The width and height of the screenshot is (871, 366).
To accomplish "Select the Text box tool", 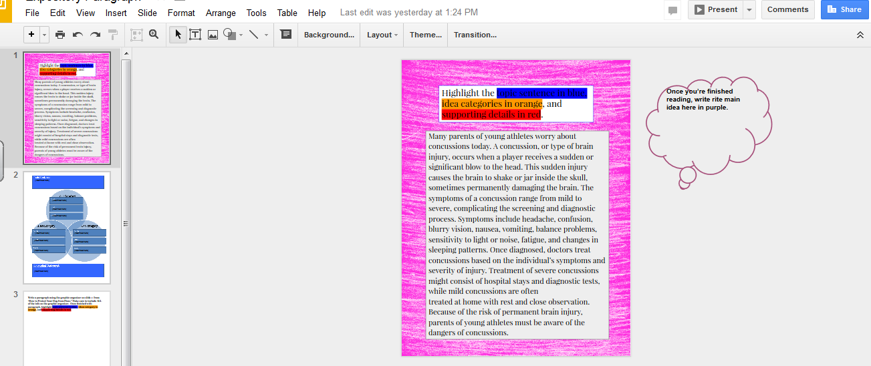I will (x=195, y=35).
